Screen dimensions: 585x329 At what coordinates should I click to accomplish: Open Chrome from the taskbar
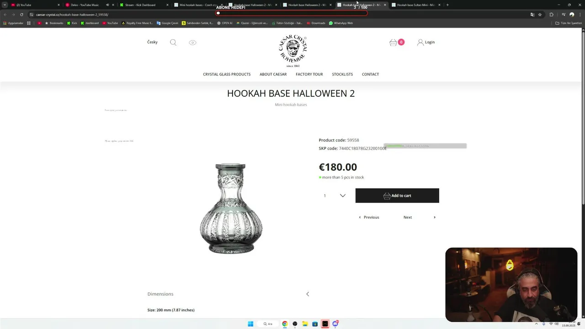[x=285, y=324]
